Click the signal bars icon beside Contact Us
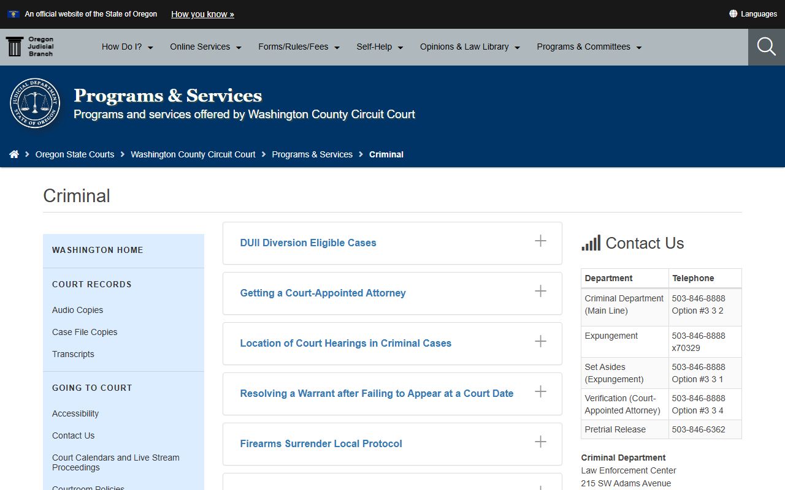 click(x=591, y=243)
